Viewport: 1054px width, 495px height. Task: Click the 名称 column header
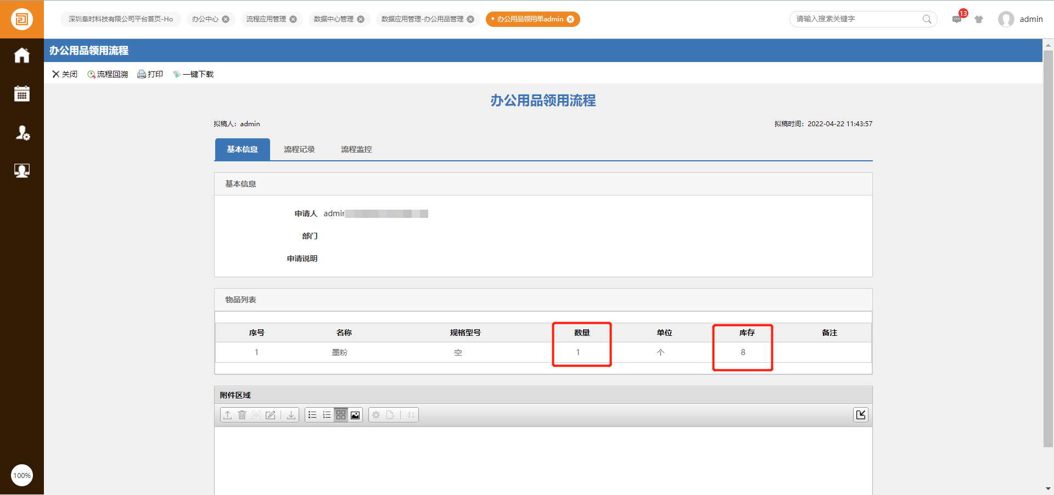click(344, 333)
